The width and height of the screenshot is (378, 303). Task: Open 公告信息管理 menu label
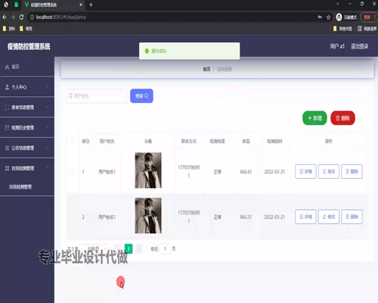23,148
